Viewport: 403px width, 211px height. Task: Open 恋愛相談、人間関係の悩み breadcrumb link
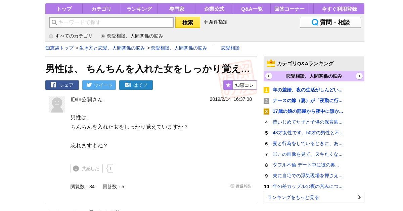pos(179,48)
